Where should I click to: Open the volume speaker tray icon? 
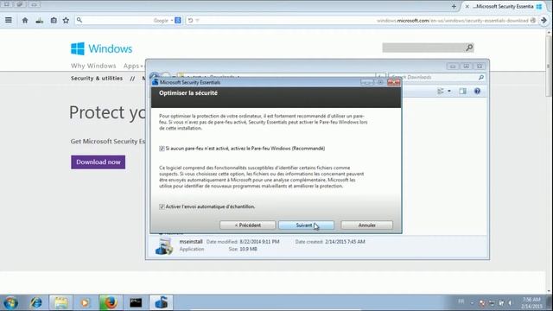click(x=511, y=302)
